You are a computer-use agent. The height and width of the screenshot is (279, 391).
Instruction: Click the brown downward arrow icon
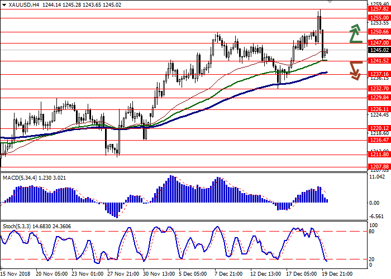[355, 70]
